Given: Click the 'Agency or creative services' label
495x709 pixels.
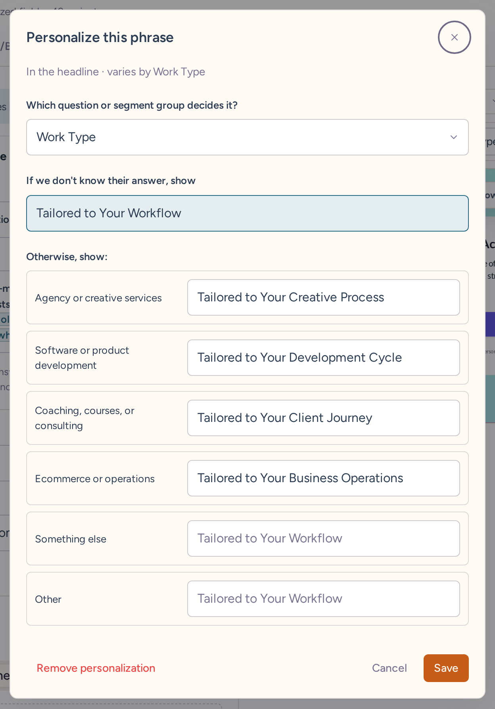Looking at the screenshot, I should click(x=98, y=298).
